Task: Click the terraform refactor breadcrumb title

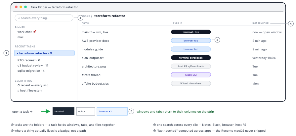Action: pos(110,16)
